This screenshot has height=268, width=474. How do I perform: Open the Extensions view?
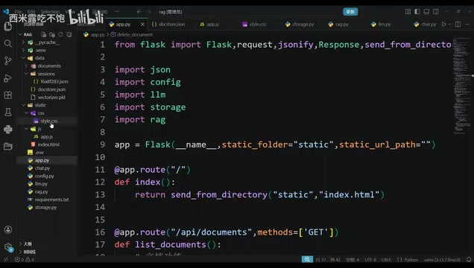point(8,95)
